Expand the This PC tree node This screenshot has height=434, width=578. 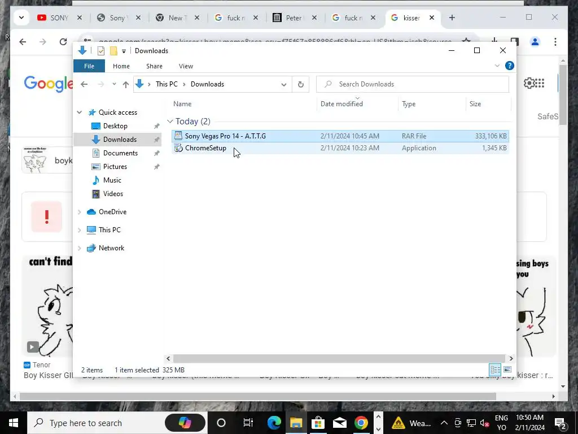(79, 230)
